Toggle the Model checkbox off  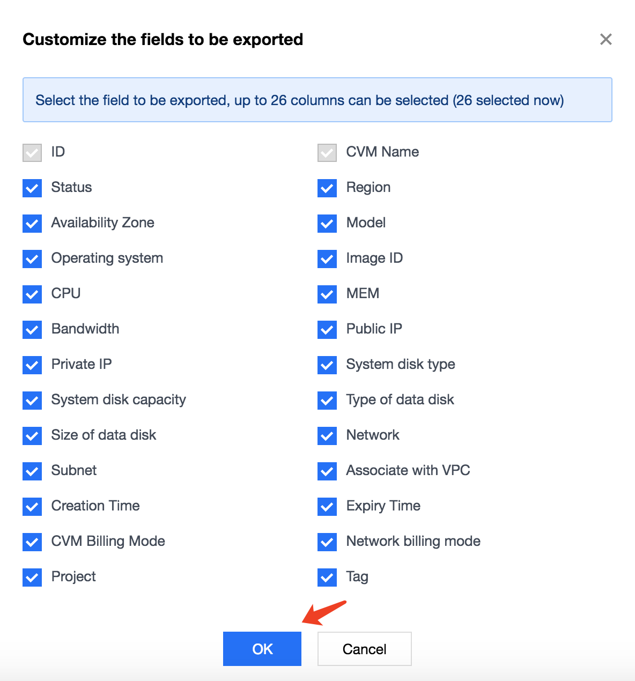pos(327,223)
